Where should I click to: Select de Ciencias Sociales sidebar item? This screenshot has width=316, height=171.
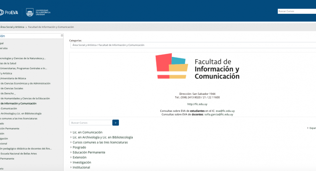pos(12,88)
